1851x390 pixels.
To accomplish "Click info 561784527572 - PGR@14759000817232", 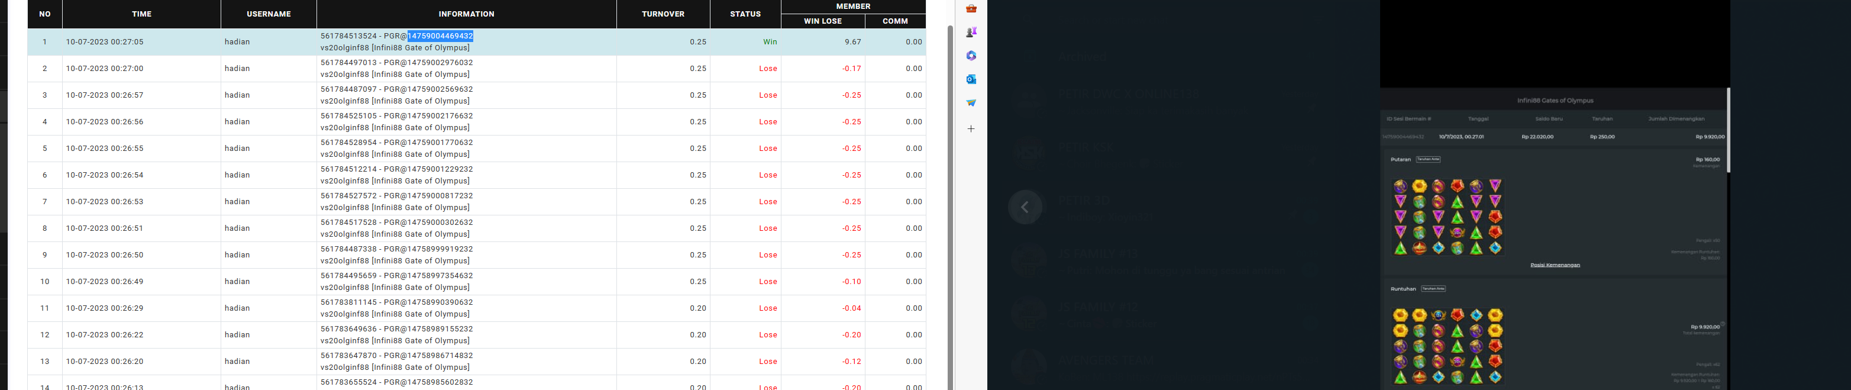I will tap(396, 195).
